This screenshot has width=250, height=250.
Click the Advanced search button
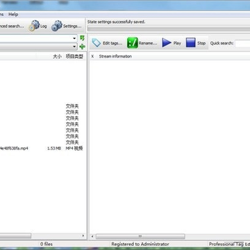(12, 26)
